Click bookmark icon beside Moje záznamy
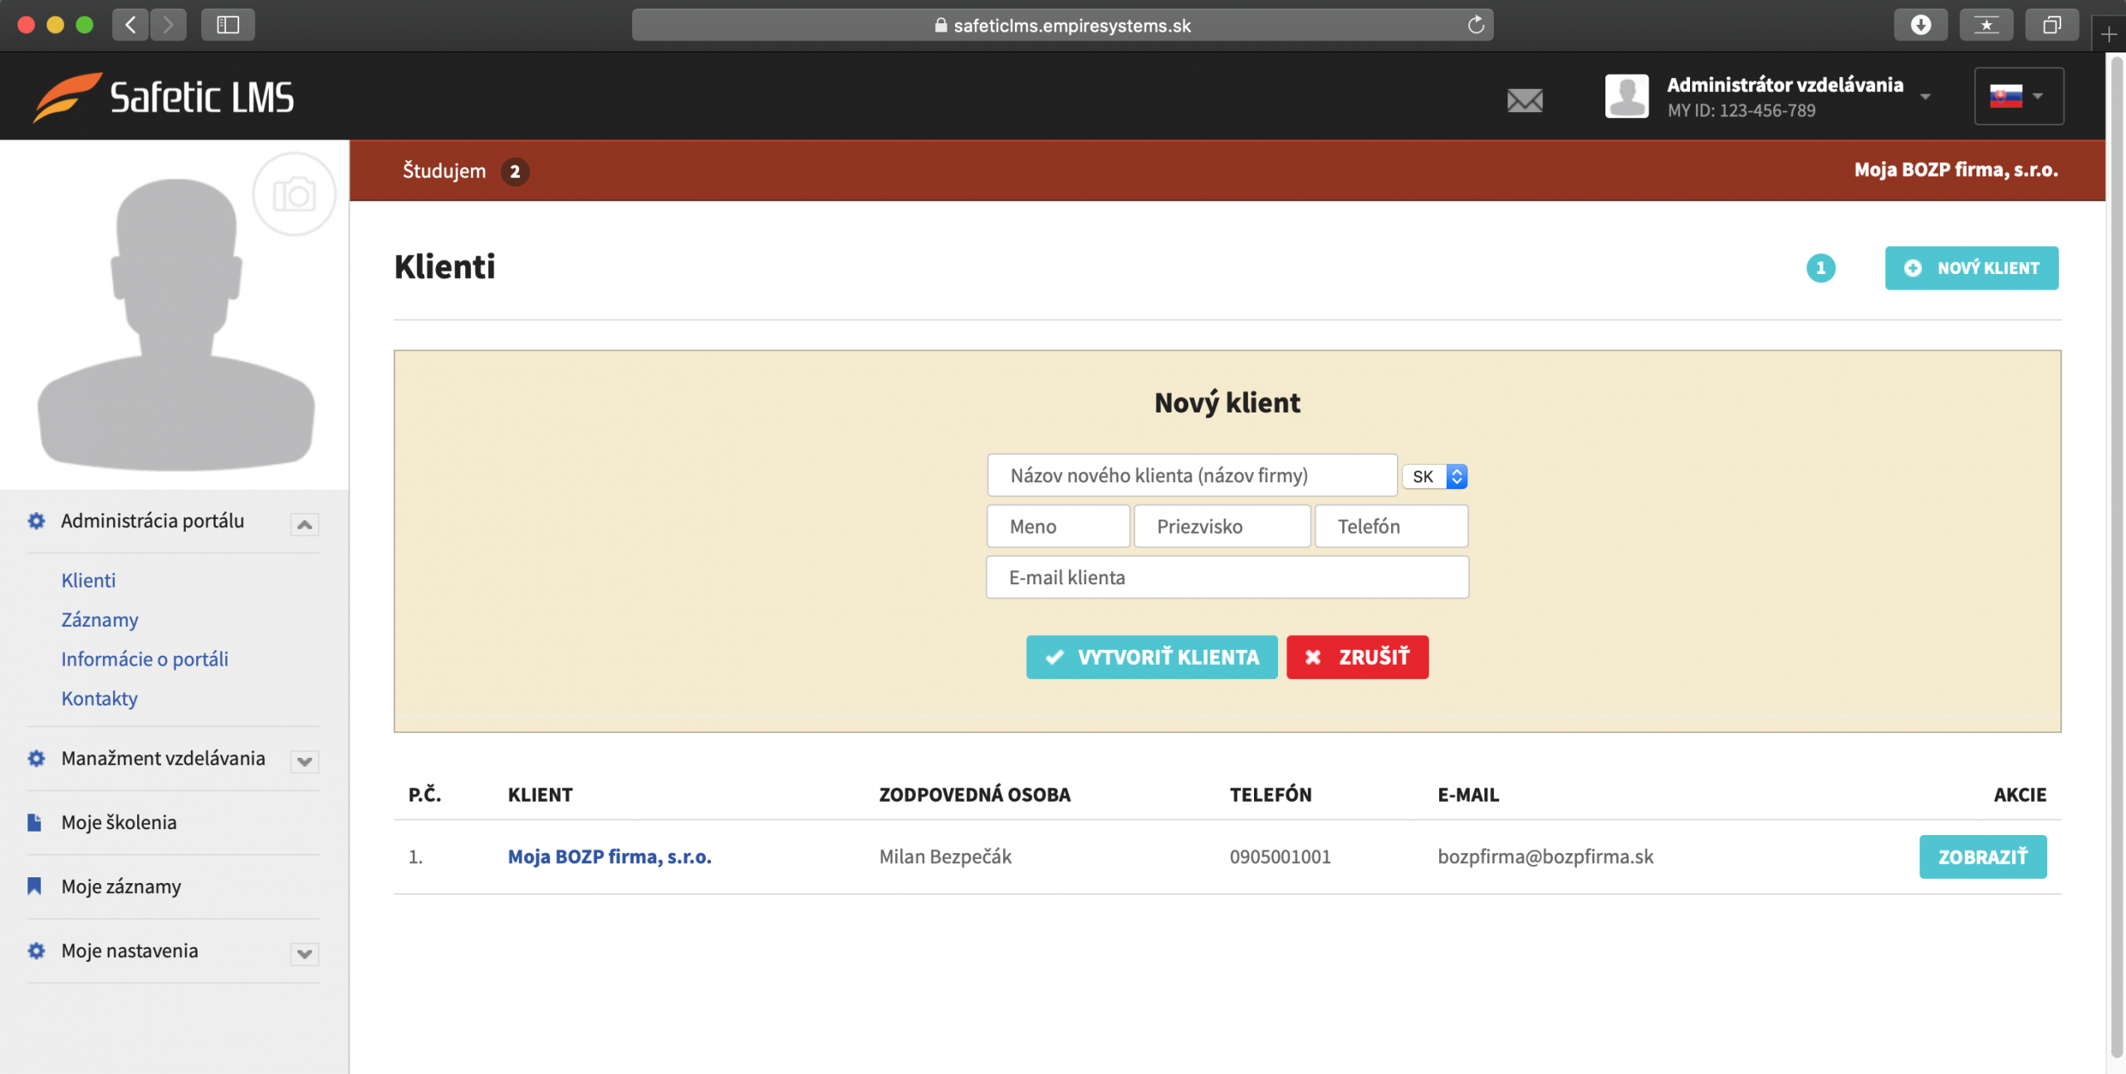This screenshot has width=2126, height=1074. click(x=34, y=886)
